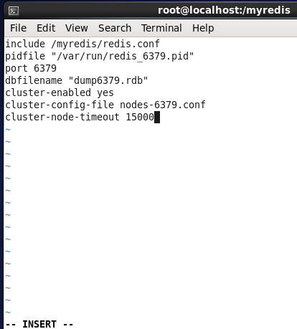Click the cluster-enabled yes line

[60, 93]
